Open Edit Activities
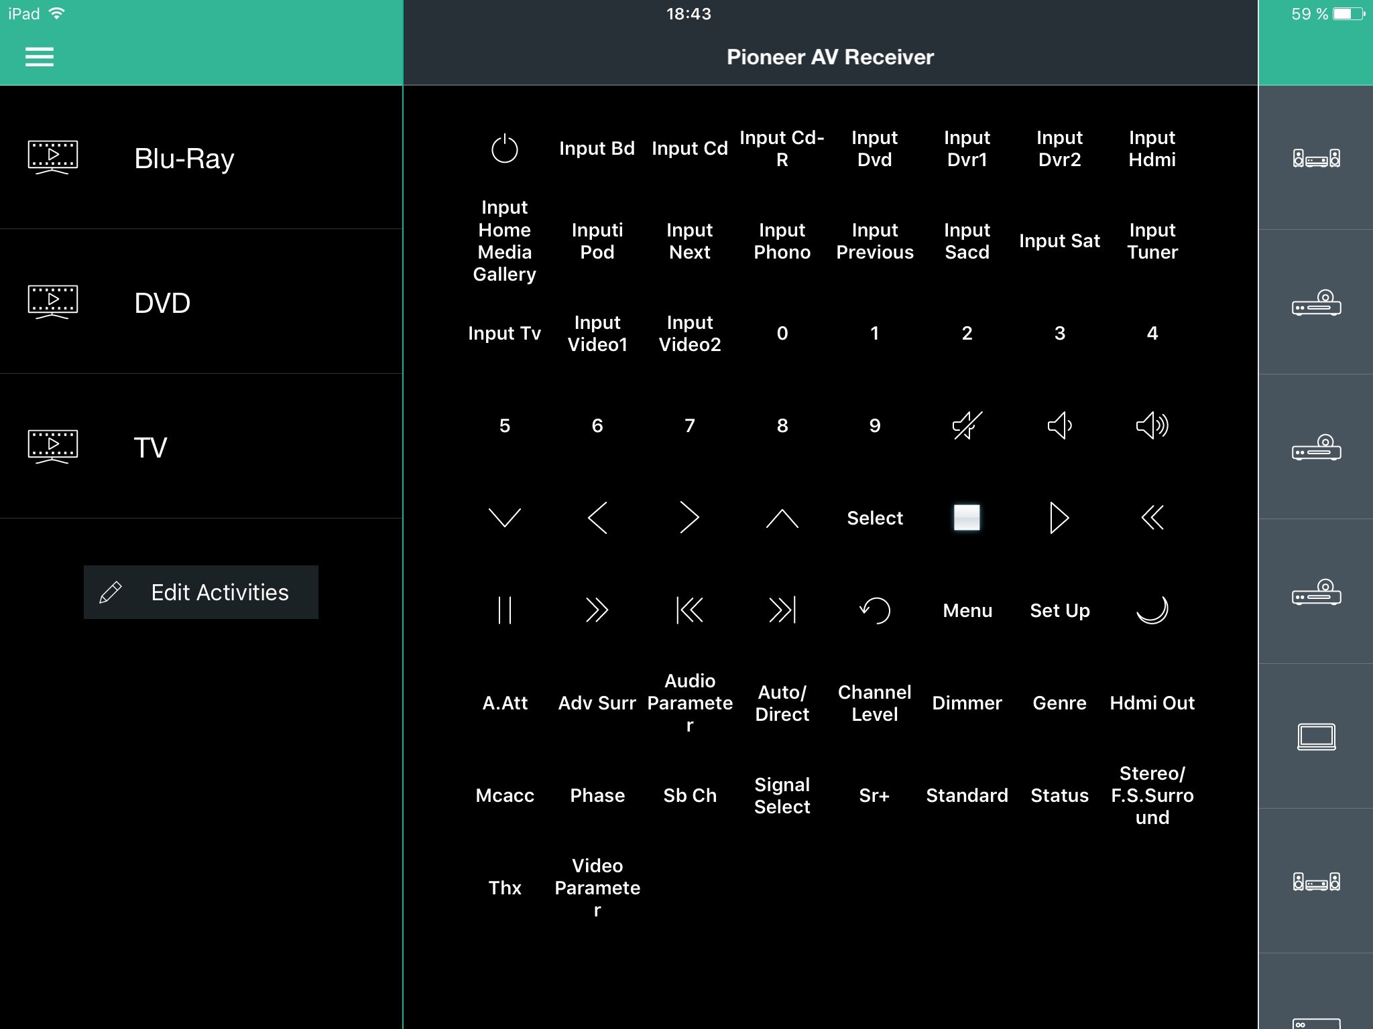 pos(201,592)
